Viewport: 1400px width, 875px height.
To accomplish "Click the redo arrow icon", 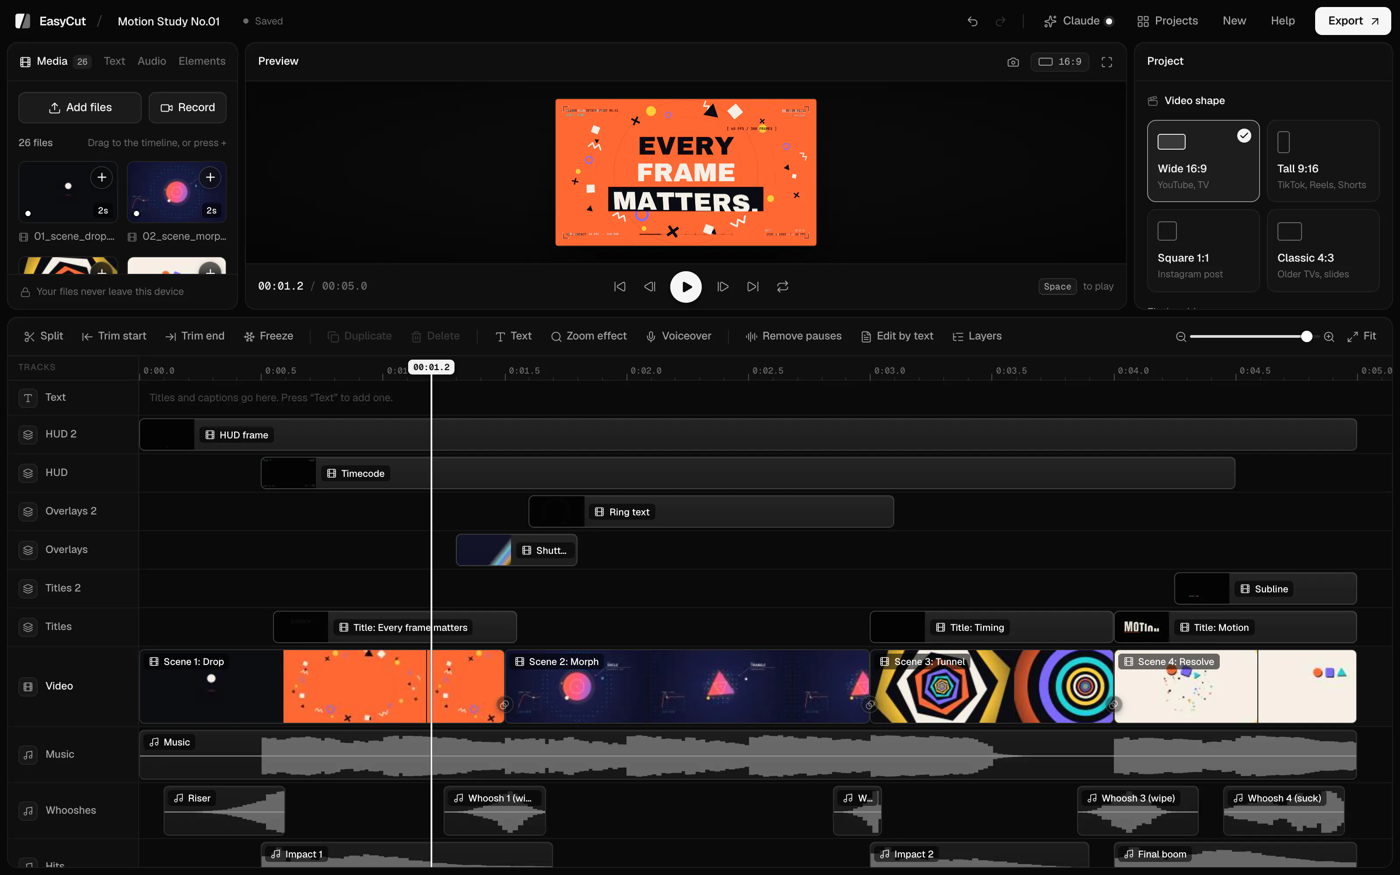I will coord(1000,21).
